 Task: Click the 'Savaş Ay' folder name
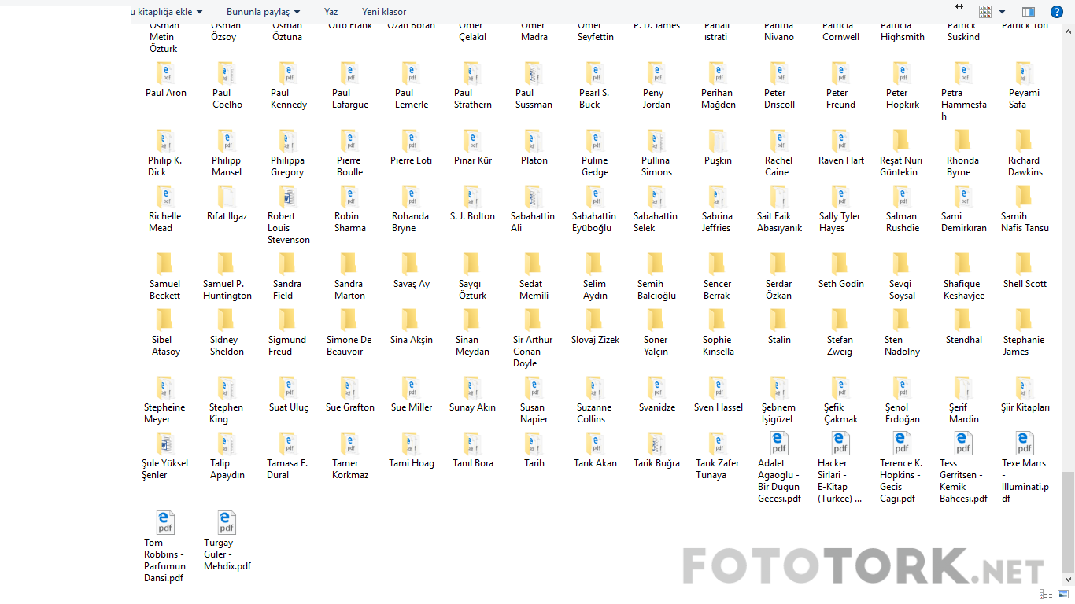[412, 284]
